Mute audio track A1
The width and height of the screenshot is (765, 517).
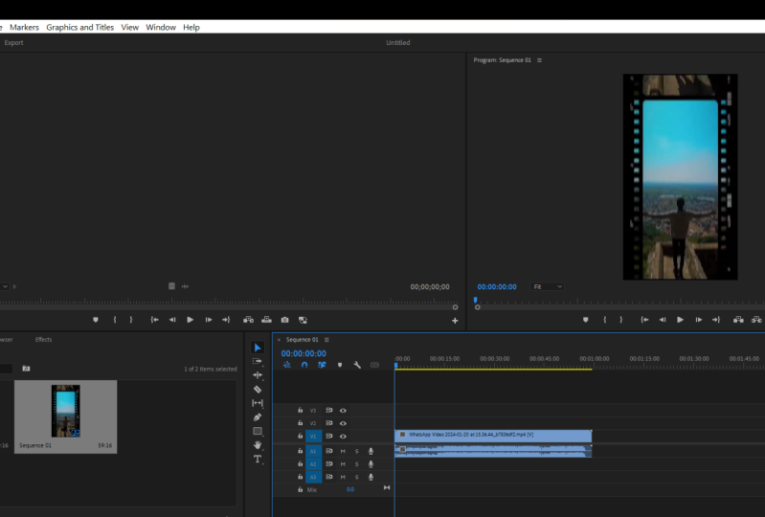pos(343,451)
